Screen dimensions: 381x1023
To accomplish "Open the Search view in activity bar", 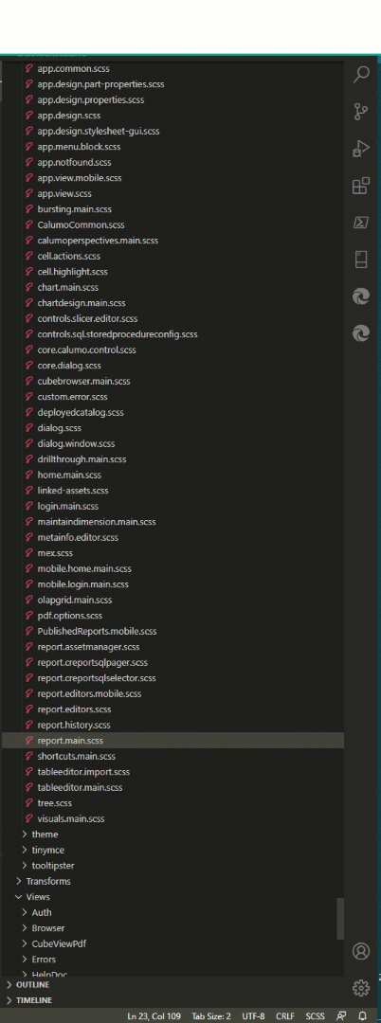I will [x=361, y=74].
